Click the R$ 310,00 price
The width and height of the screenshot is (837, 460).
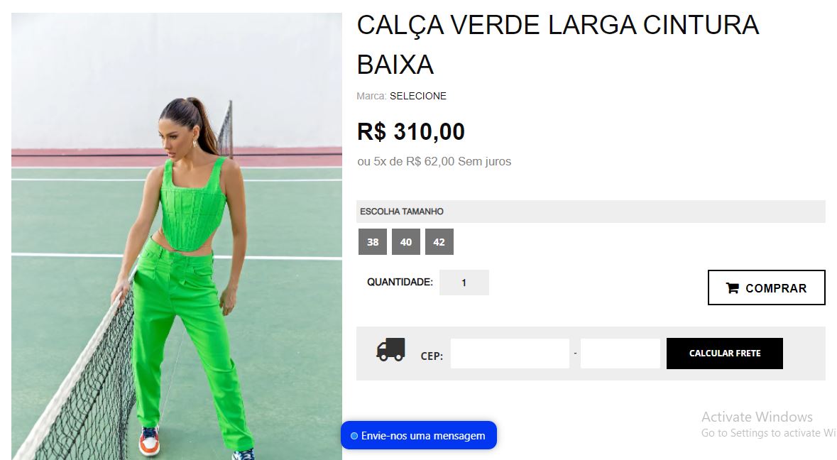(411, 132)
